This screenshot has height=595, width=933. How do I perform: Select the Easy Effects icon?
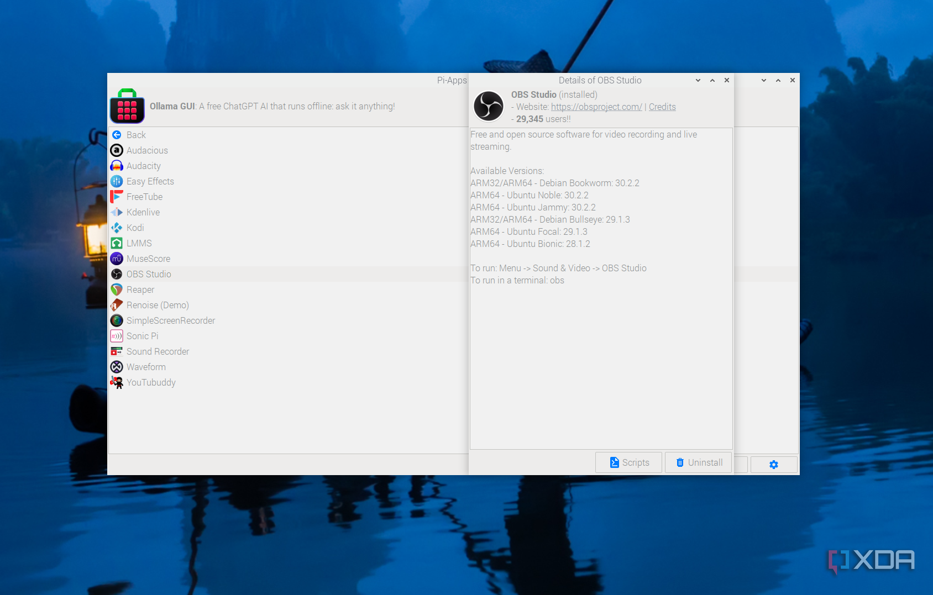(117, 181)
